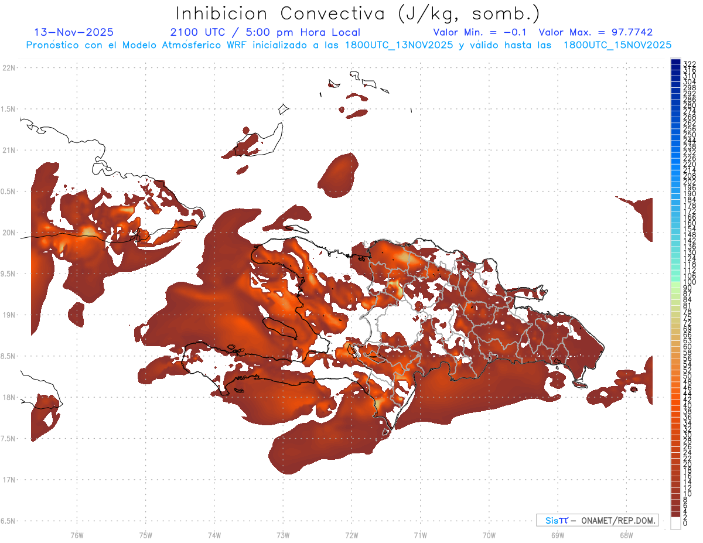Click the '74W' longitude label
Viewport: 703px width, 543px height.
pos(214,535)
